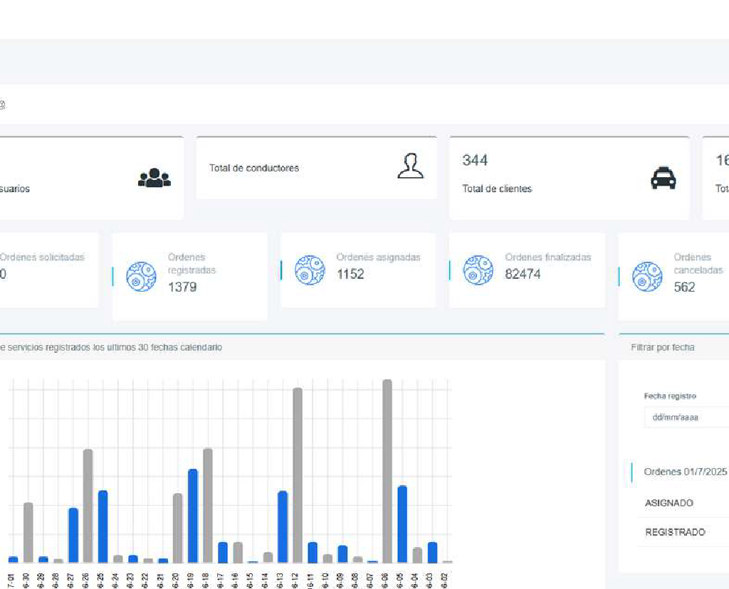Click the Filtrar por fecha panel header
This screenshot has height=589, width=729.
pos(663,347)
